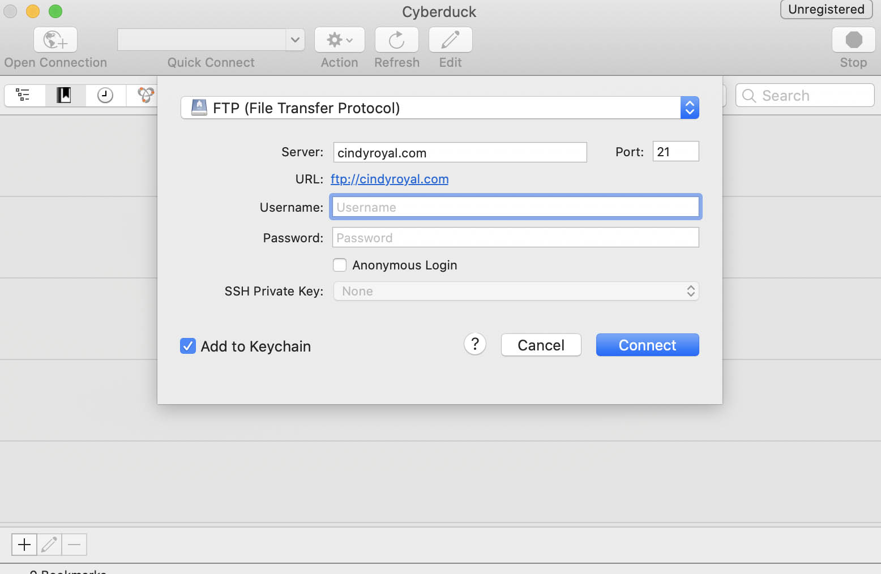Open the ftp://cindyroyal.com URL link
The height and width of the screenshot is (574, 881).
coord(390,179)
